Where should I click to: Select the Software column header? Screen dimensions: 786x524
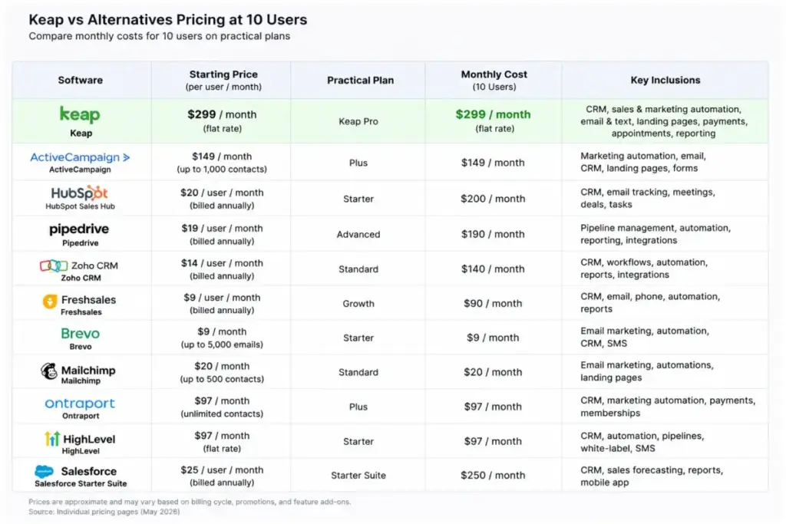coord(80,80)
